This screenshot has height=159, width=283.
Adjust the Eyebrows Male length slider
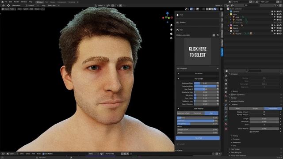coord(205,83)
